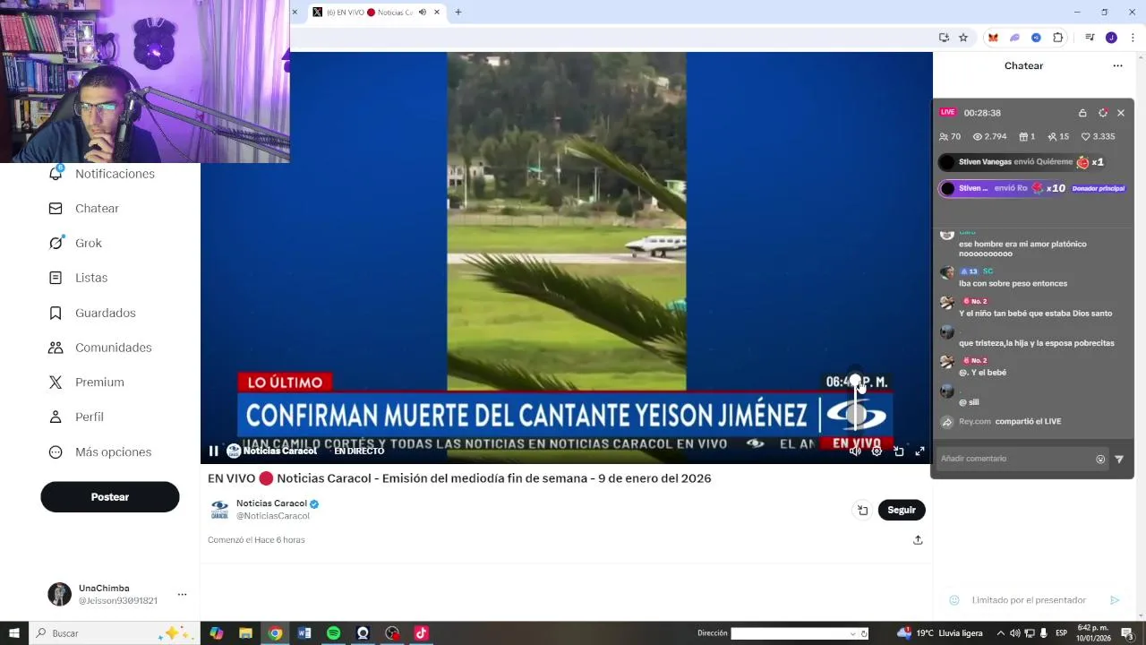Open the extensions puzzle menu
The width and height of the screenshot is (1146, 645).
(x=1058, y=38)
